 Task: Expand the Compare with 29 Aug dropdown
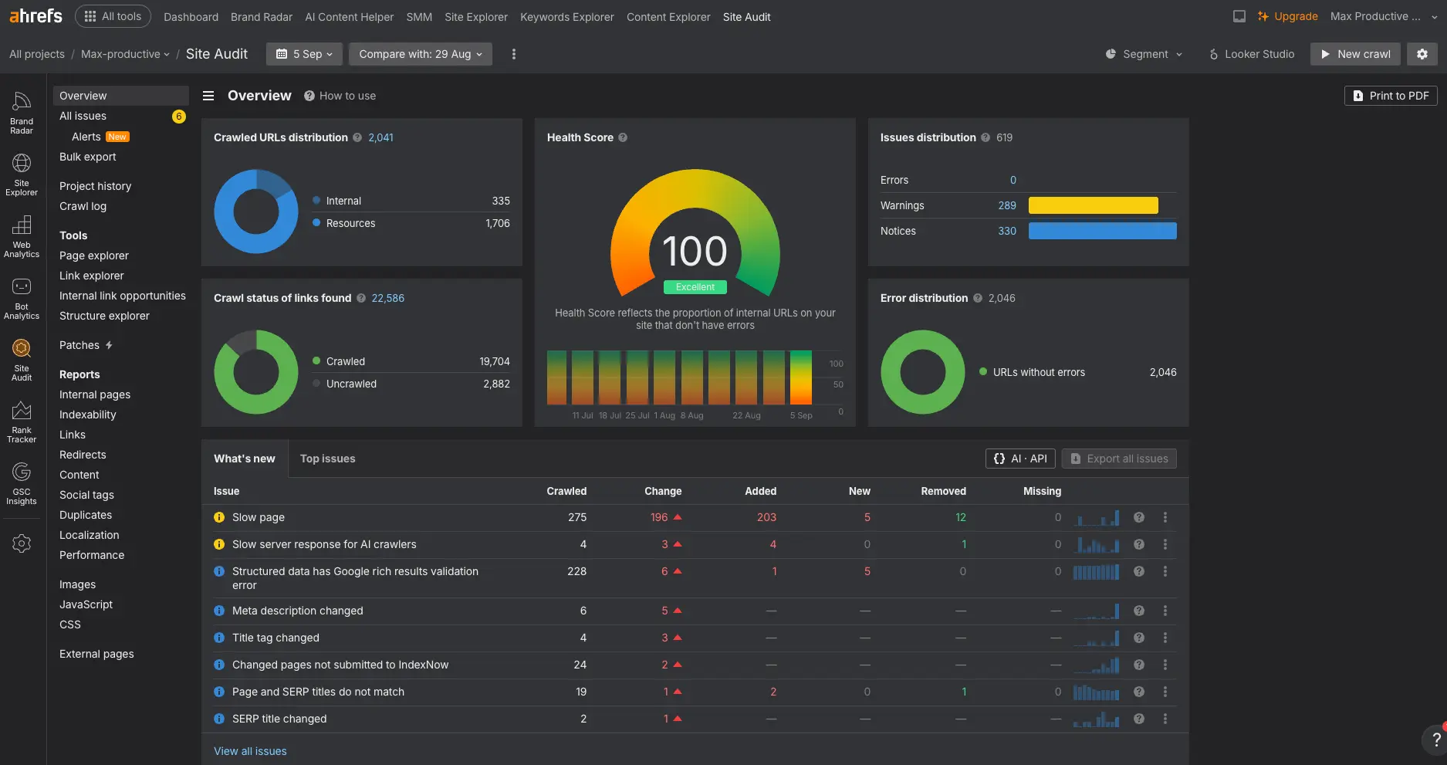pyautogui.click(x=421, y=54)
